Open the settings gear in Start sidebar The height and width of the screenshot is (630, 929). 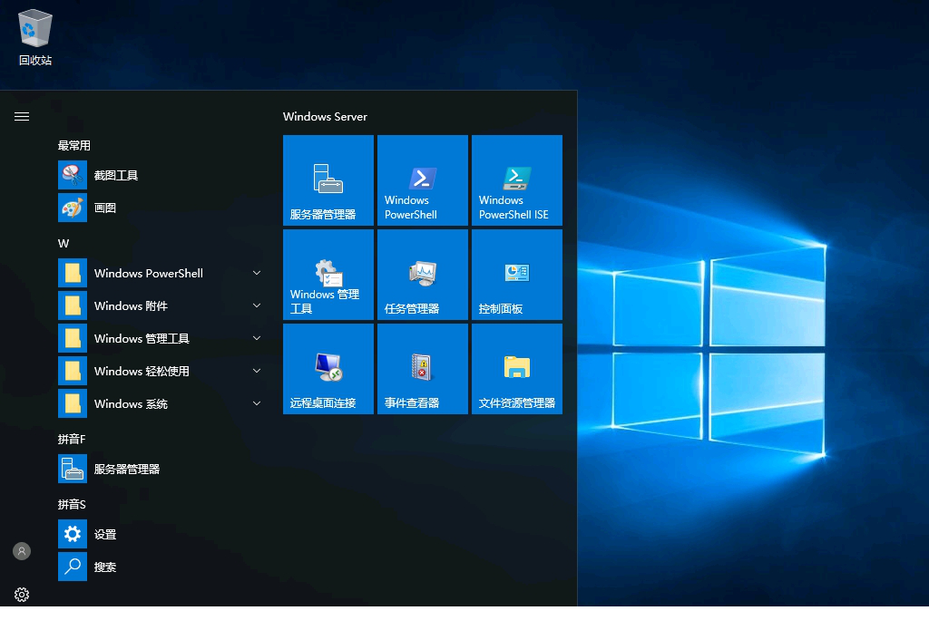click(x=22, y=595)
